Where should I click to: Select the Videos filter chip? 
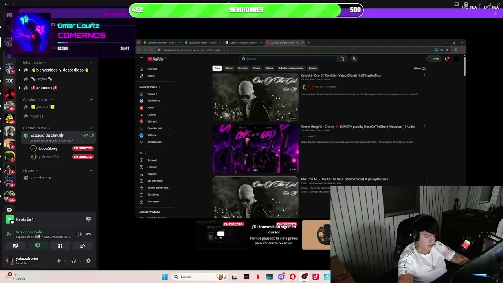pos(269,68)
